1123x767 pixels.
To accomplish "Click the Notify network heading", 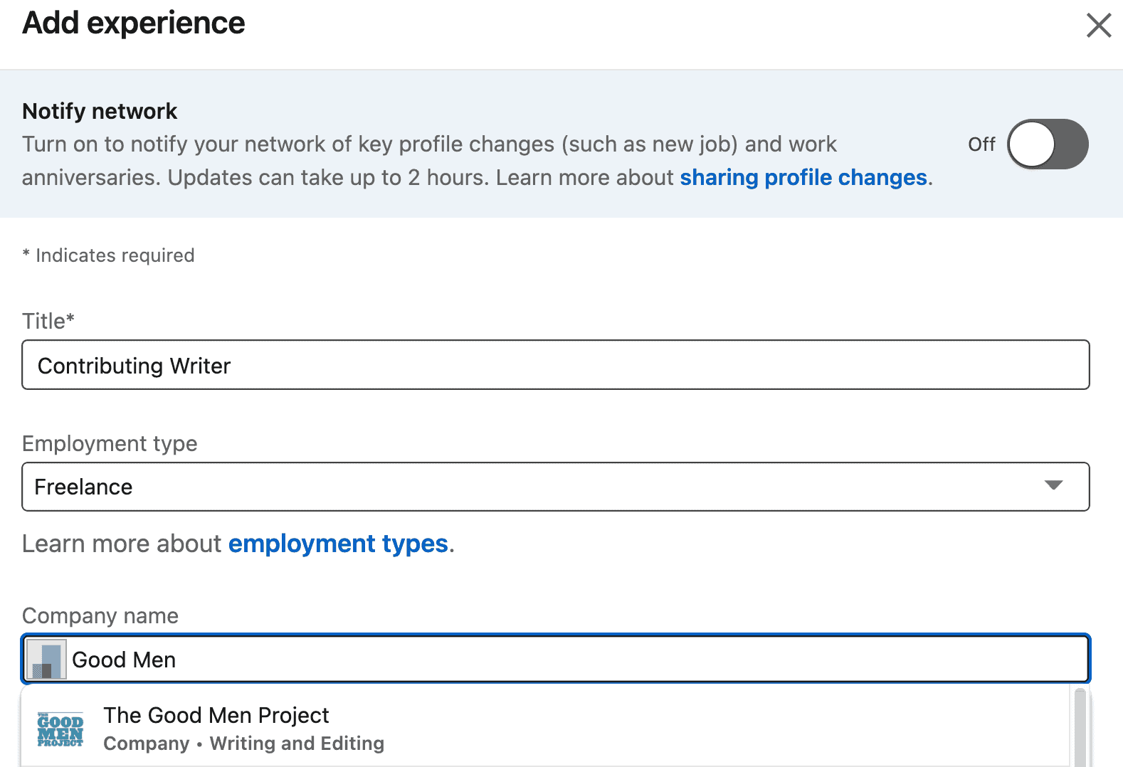I will pyautogui.click(x=100, y=111).
